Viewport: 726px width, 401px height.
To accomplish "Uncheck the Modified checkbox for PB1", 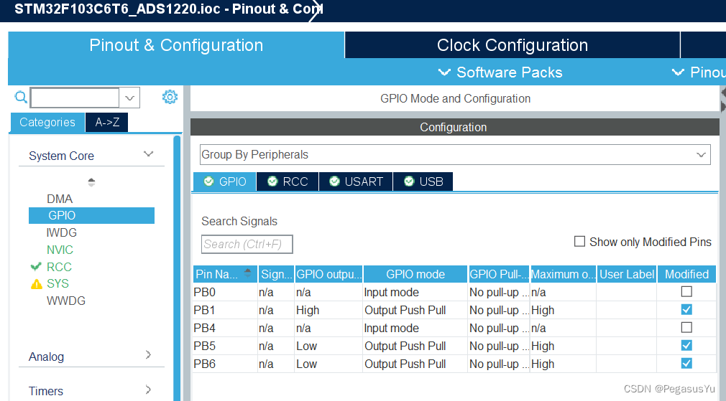I will pyautogui.click(x=686, y=309).
